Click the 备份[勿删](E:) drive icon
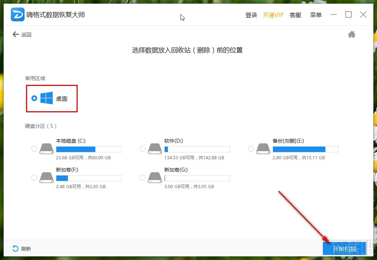377x260 pixels. (263, 148)
